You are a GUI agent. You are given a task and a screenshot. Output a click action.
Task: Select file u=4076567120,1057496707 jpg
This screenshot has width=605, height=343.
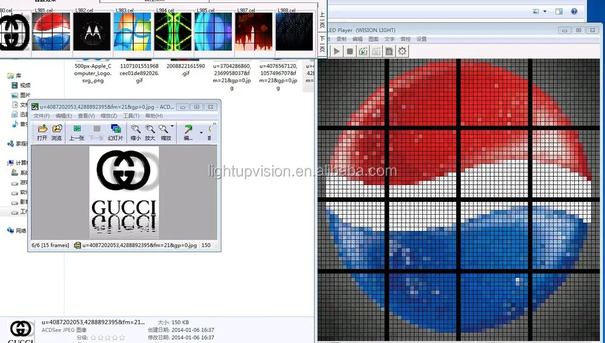[x=278, y=77]
